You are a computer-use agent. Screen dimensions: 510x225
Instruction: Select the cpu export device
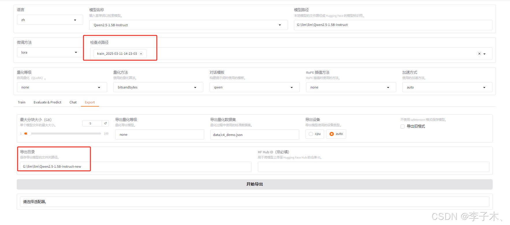coord(314,134)
